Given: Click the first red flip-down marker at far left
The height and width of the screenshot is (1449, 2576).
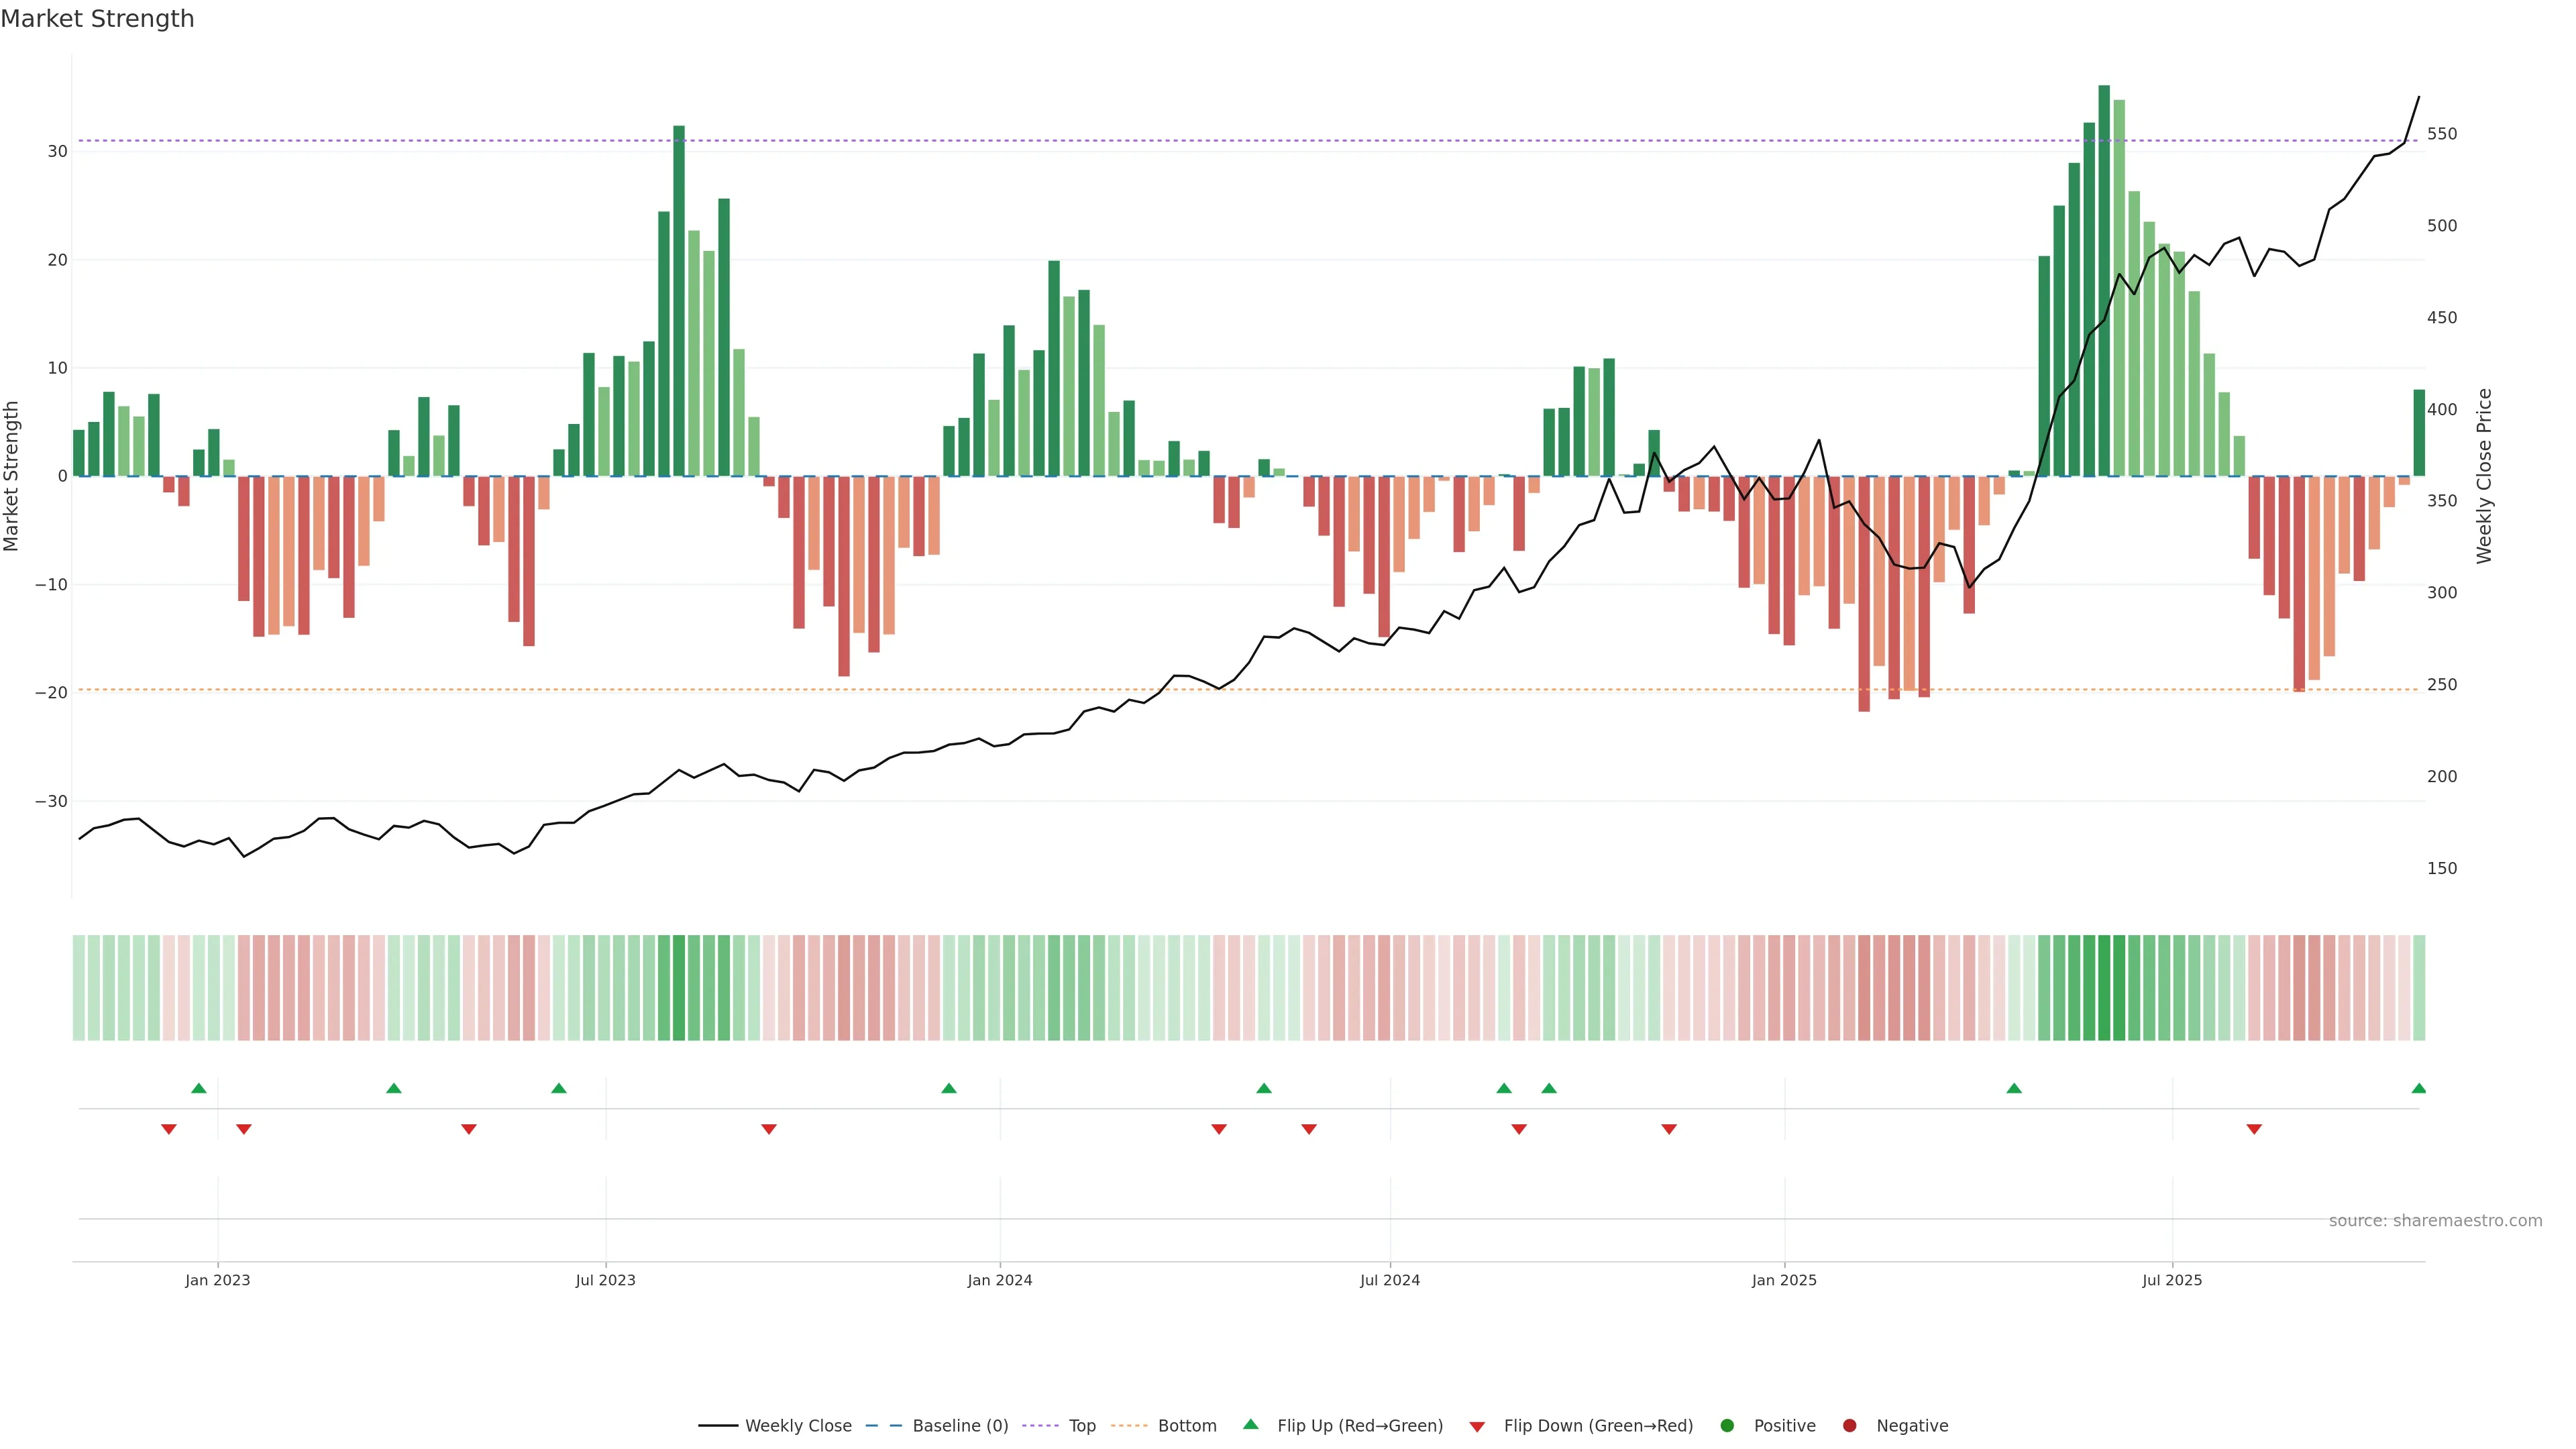Looking at the screenshot, I should (169, 1129).
